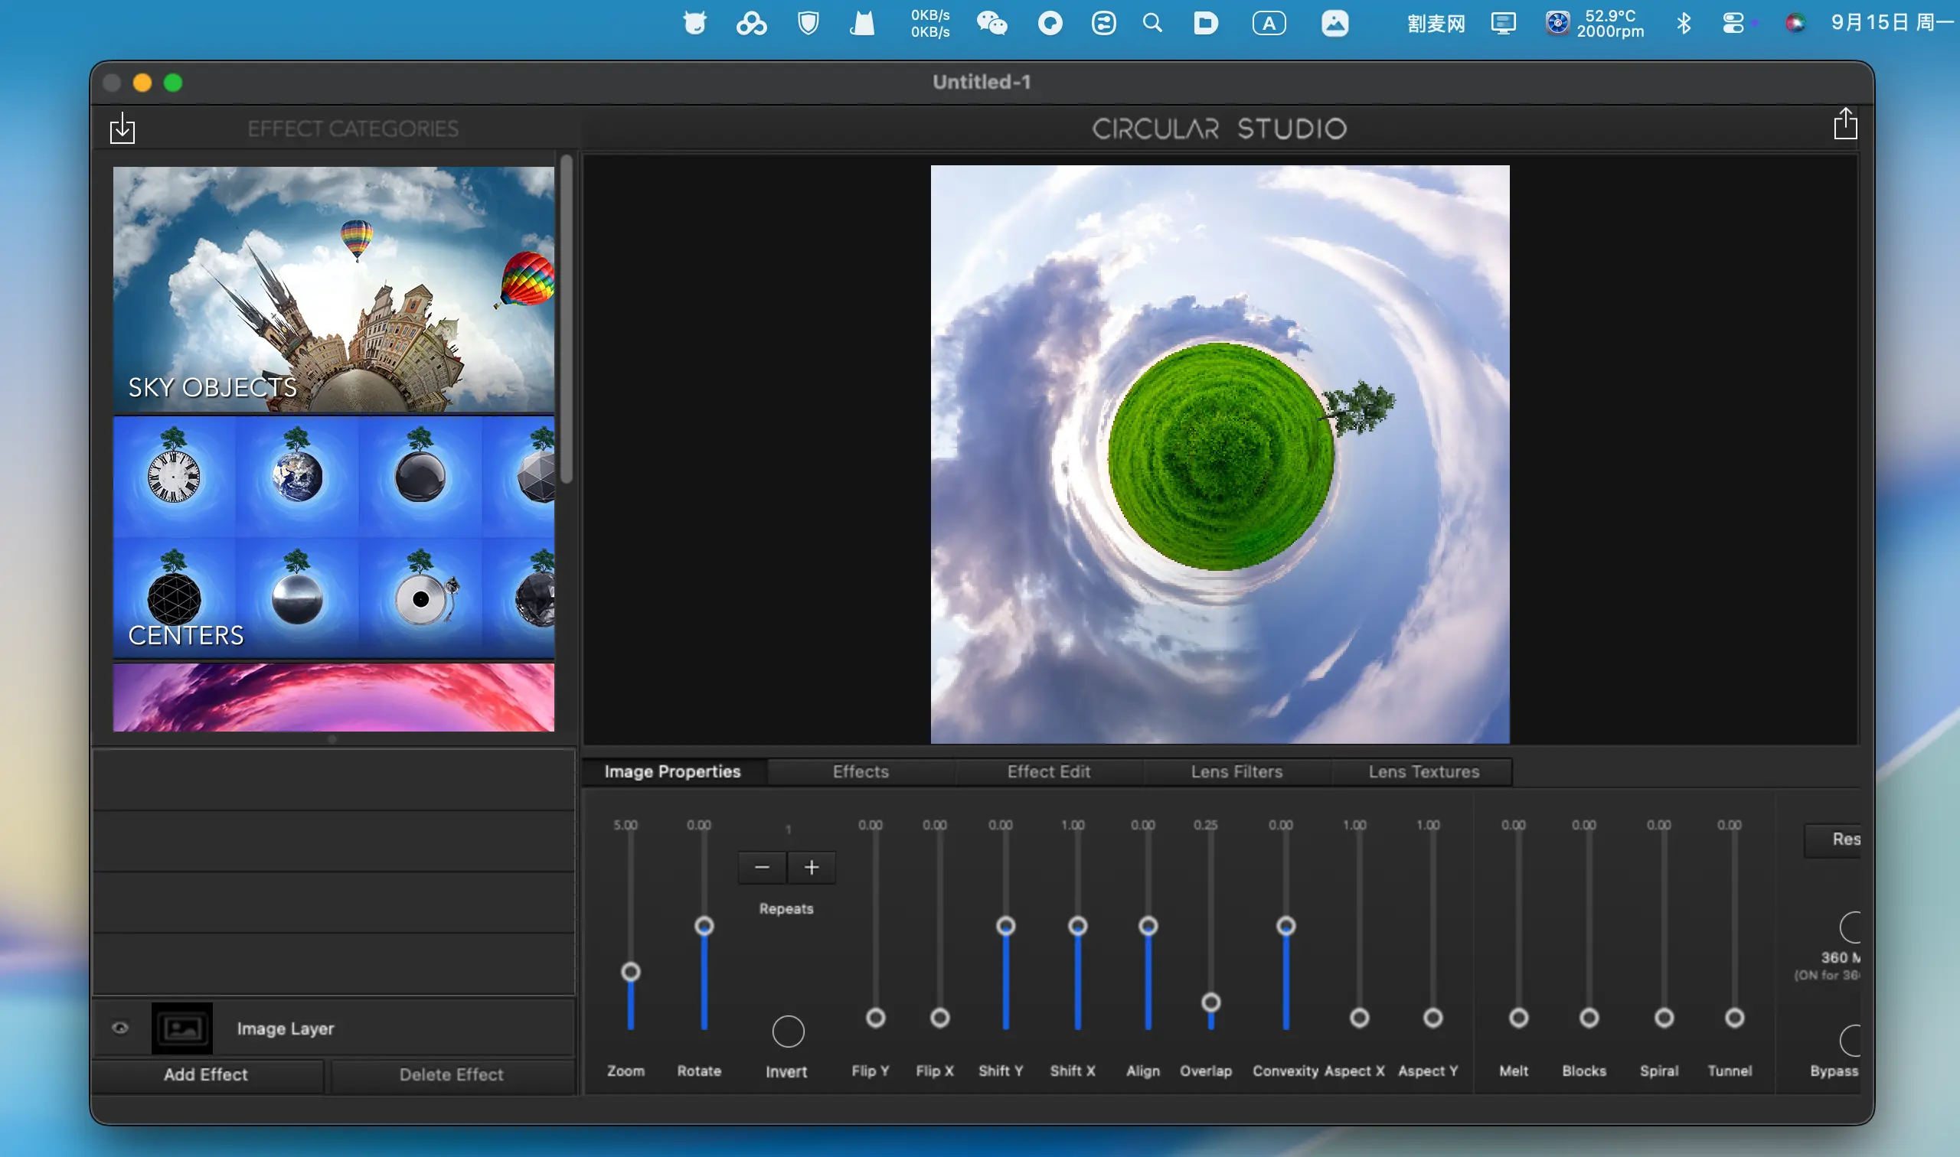1960x1157 pixels.
Task: Click the Zoom slider handle
Action: [x=630, y=973]
